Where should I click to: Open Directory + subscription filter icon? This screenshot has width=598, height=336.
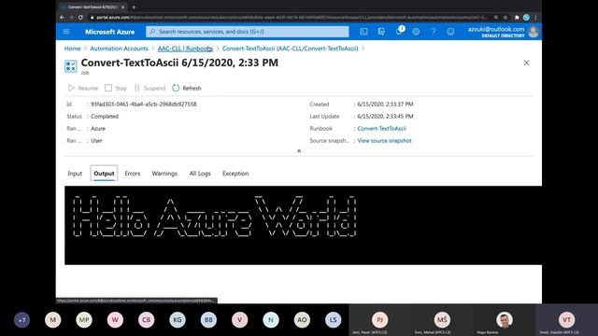[x=381, y=32]
